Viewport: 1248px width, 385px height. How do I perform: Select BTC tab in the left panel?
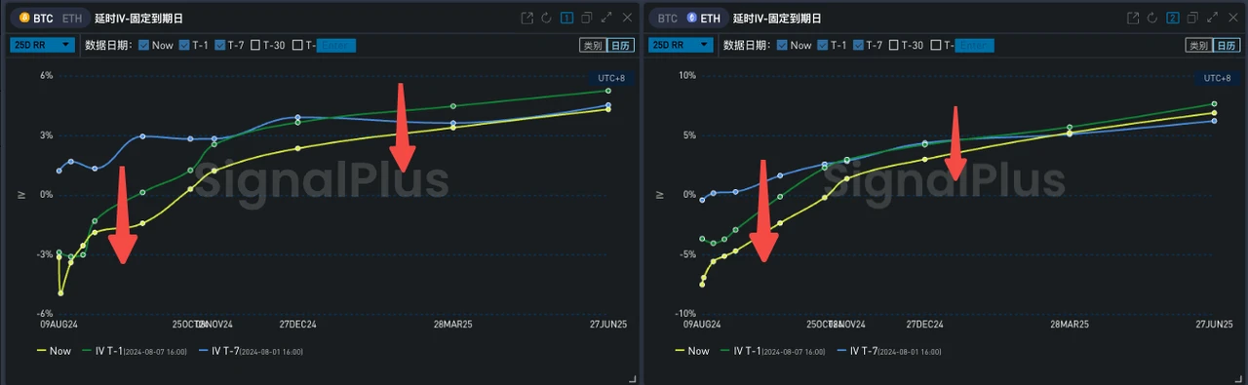tap(36, 18)
